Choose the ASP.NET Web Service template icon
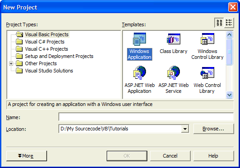This screenshot has width=240, height=168. click(x=174, y=73)
